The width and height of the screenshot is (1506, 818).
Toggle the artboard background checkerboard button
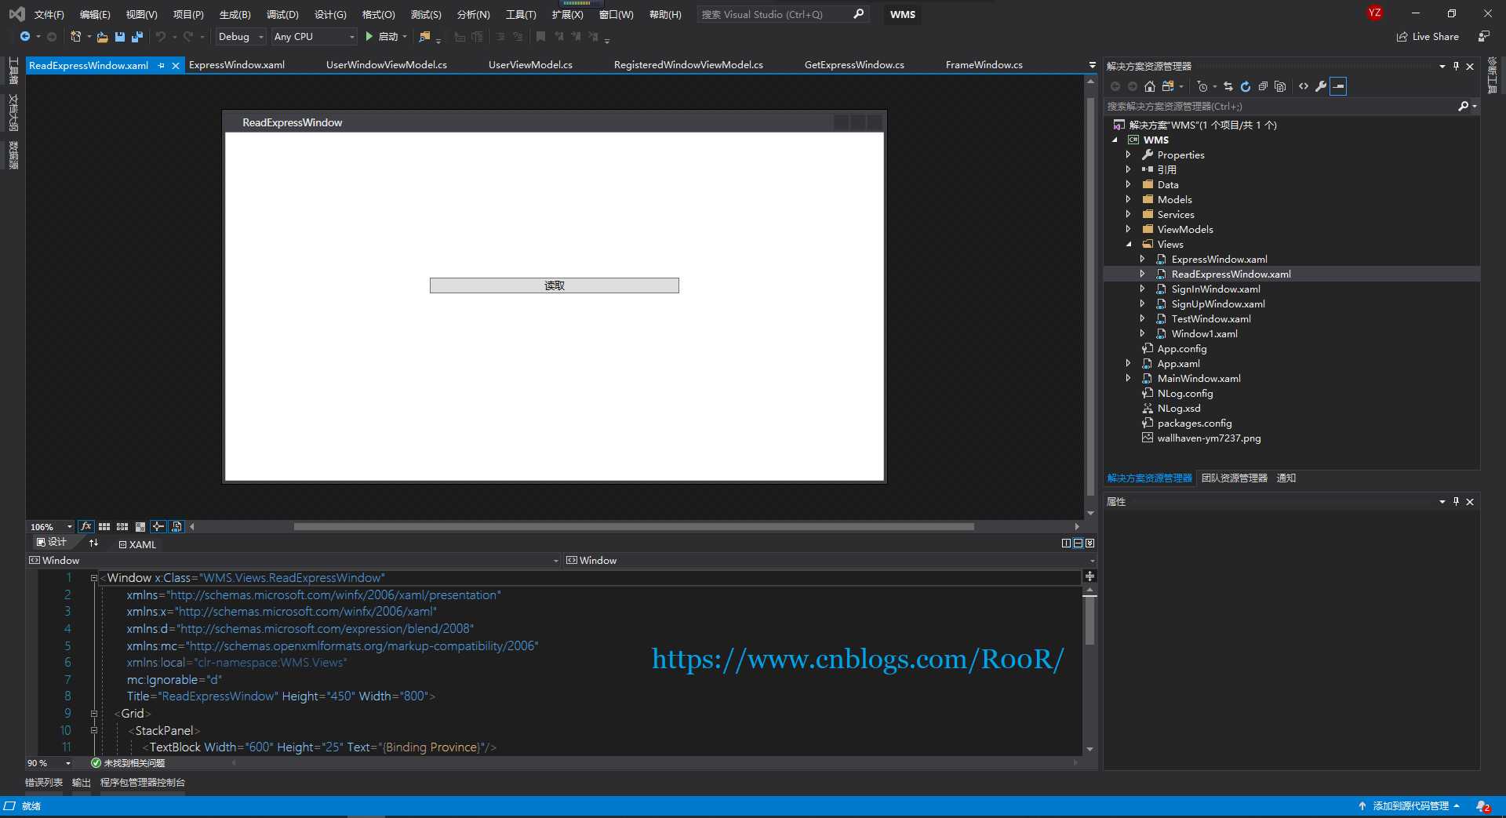[140, 526]
